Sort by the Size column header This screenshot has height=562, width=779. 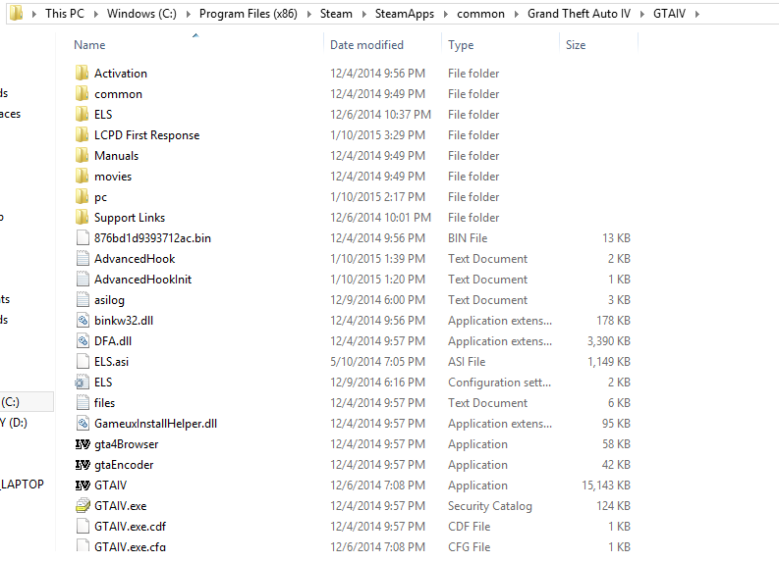pos(576,45)
